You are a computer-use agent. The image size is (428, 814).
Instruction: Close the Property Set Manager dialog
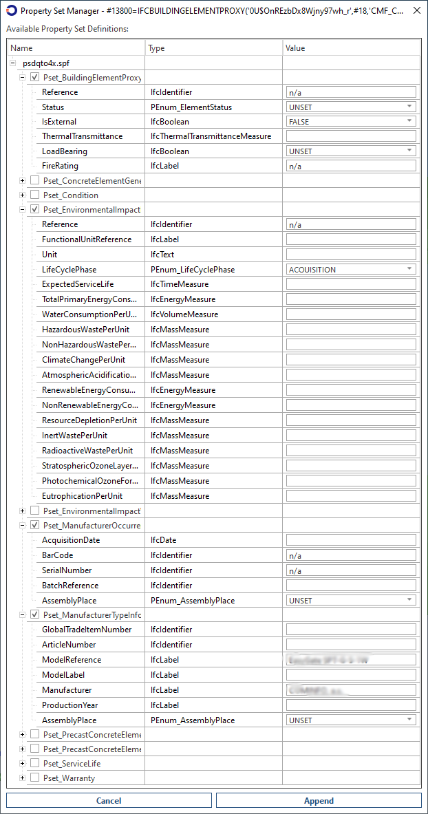tap(416, 11)
